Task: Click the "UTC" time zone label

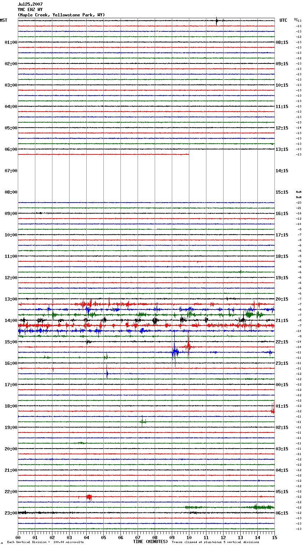Action: point(283,20)
